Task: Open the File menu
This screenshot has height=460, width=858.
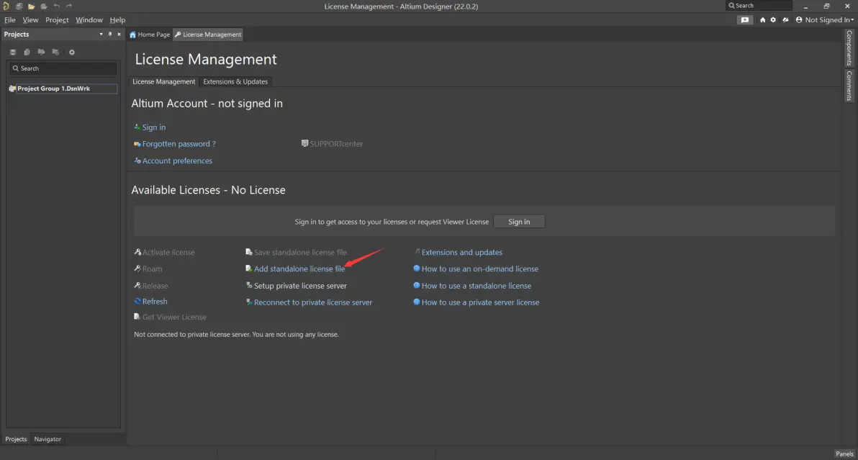Action: point(10,19)
